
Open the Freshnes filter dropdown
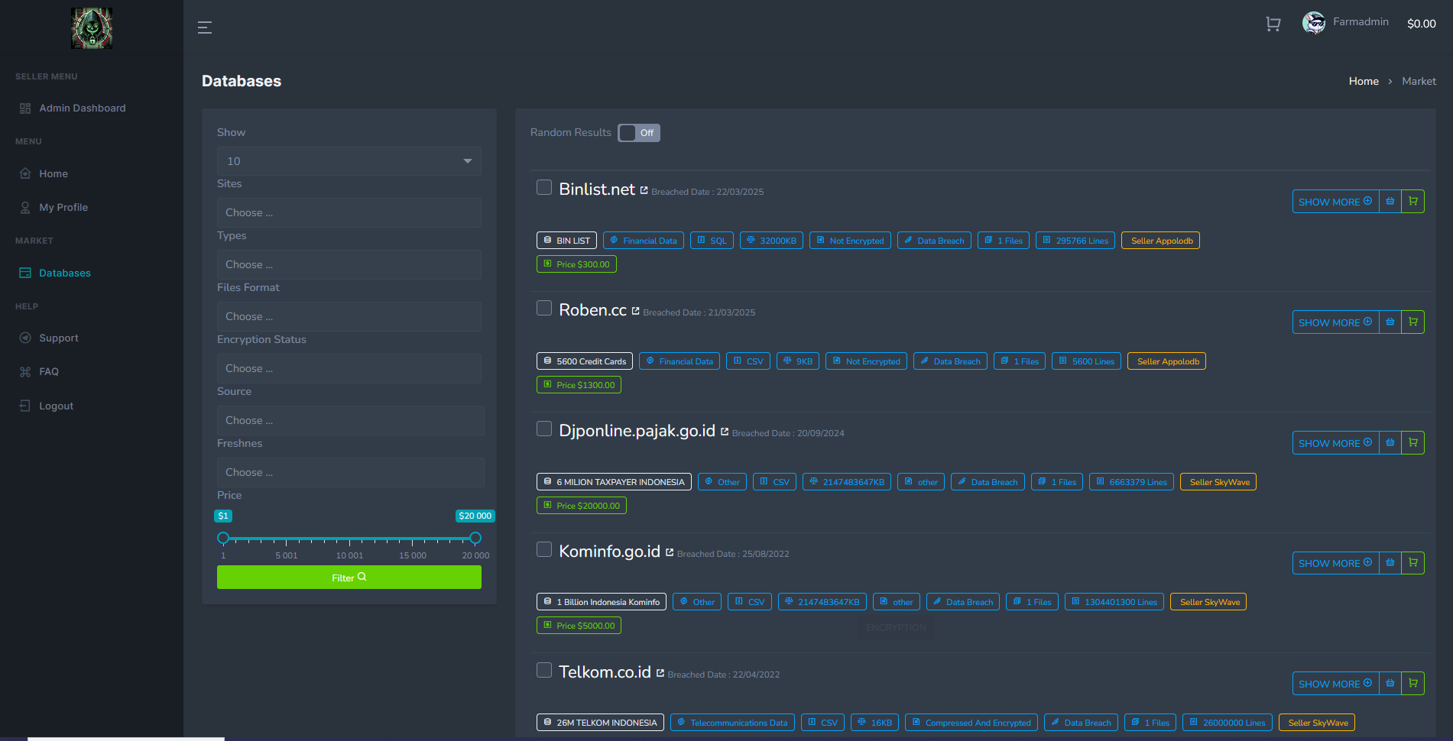pyautogui.click(x=351, y=472)
